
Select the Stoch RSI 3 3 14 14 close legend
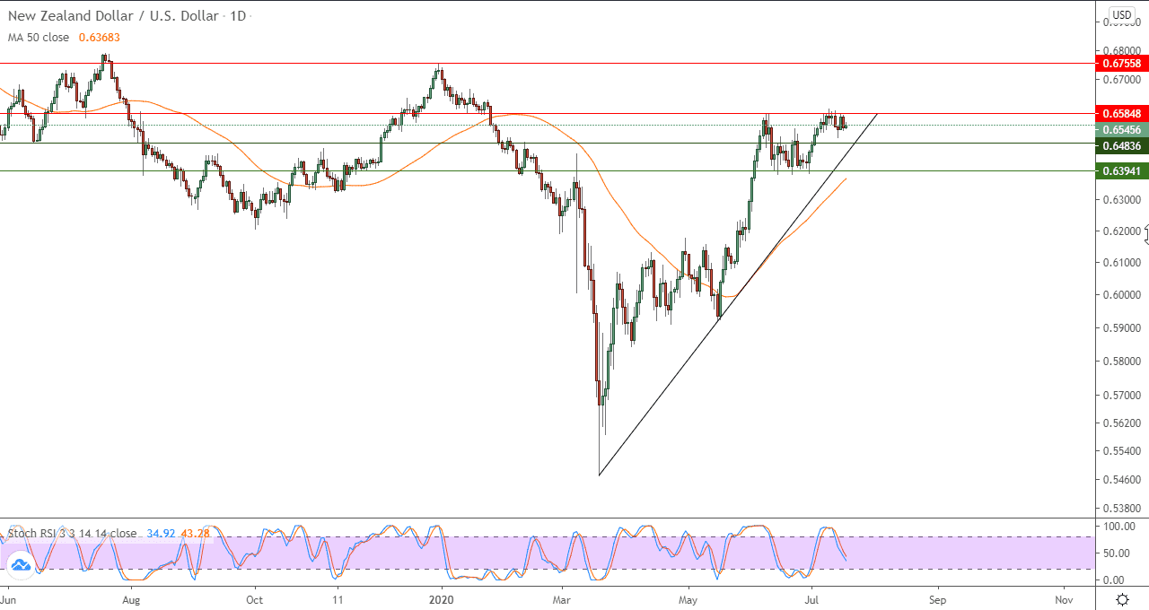73,534
